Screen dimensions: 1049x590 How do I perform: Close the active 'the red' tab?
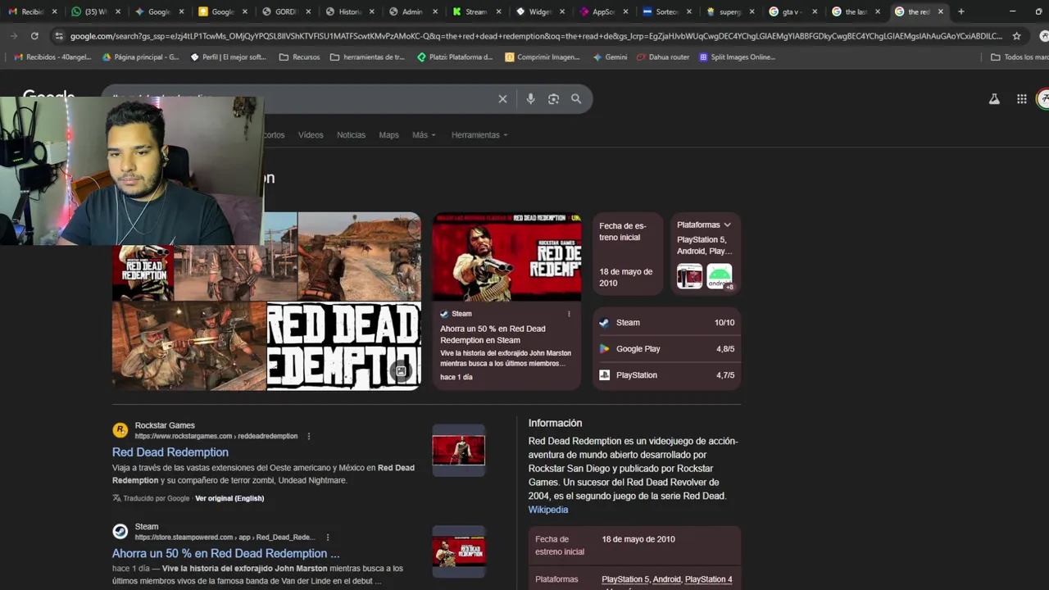pyautogui.click(x=940, y=11)
